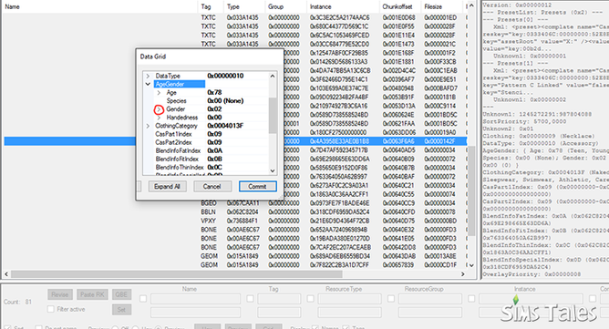This screenshot has height=329, width=609.
Task: Sort resources by the Filesize column header
Action: point(442,6)
